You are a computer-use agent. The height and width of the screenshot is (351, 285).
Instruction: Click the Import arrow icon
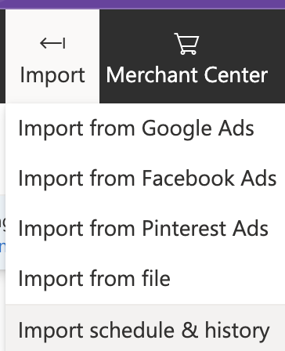(52, 43)
